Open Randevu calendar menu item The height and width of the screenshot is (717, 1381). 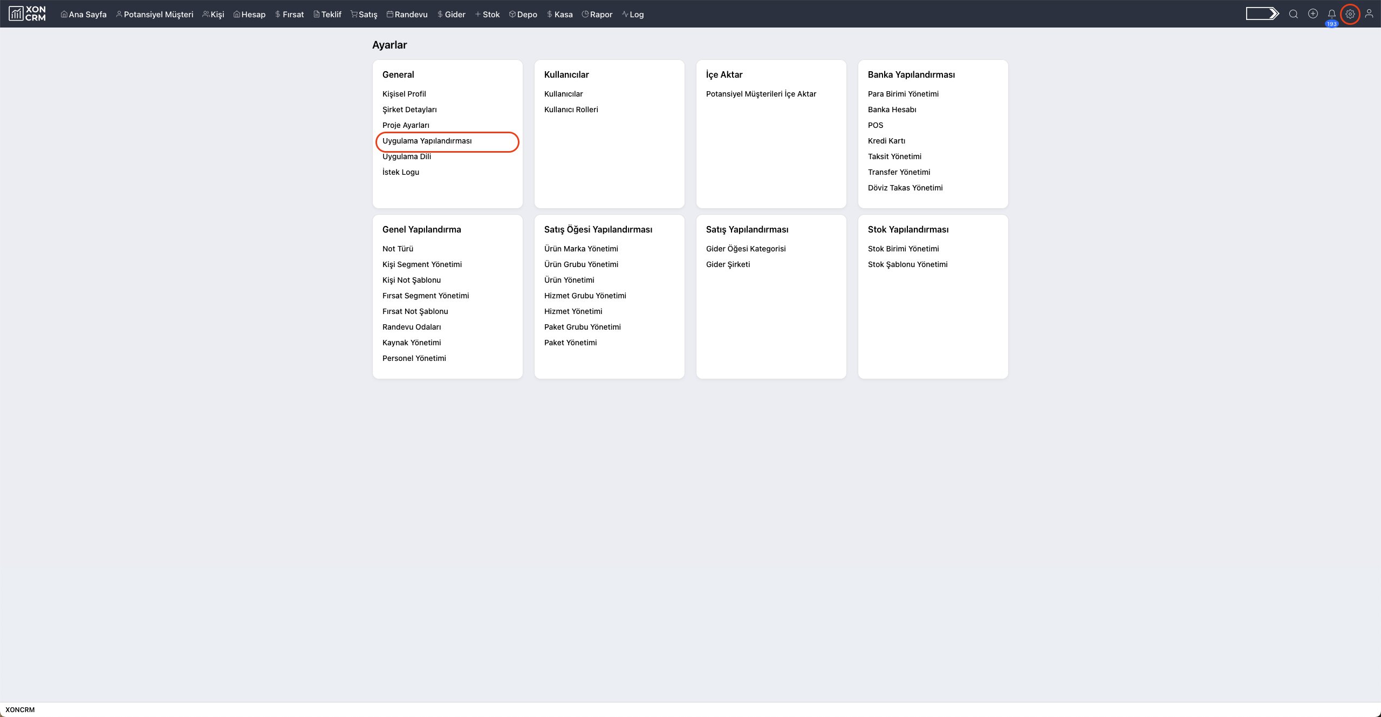tap(407, 15)
